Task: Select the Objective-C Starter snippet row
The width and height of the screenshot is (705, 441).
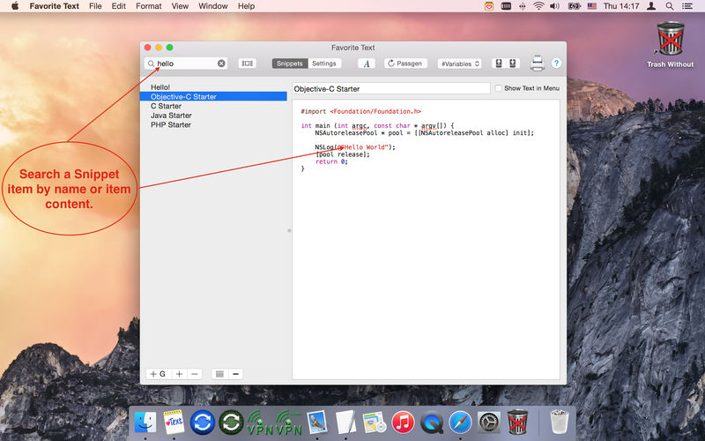Action: click(213, 96)
